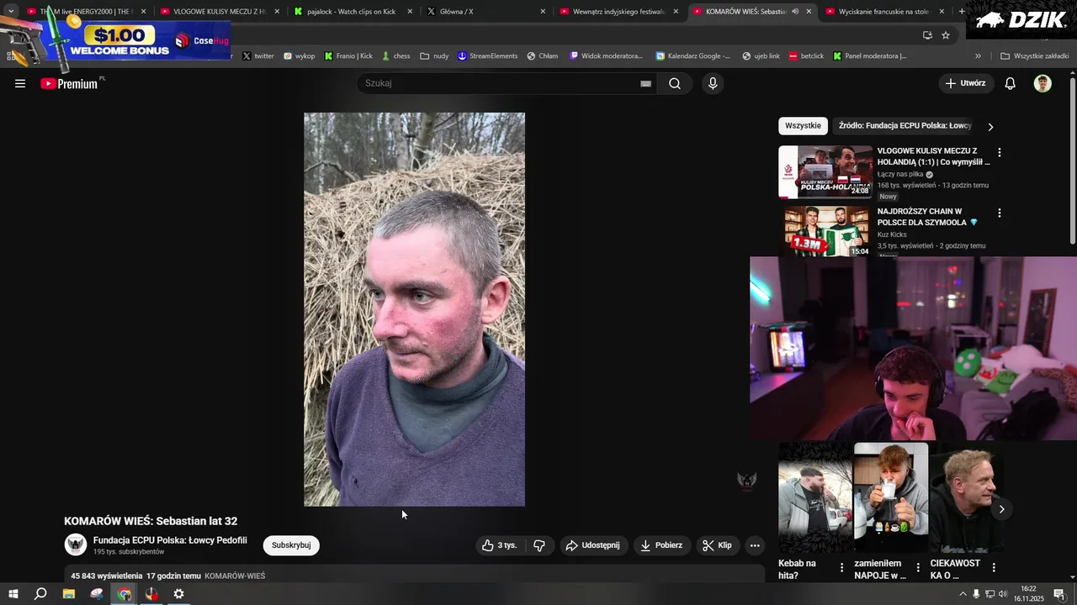
Task: Show more bookmarks with the chevron
Action: (x=978, y=56)
